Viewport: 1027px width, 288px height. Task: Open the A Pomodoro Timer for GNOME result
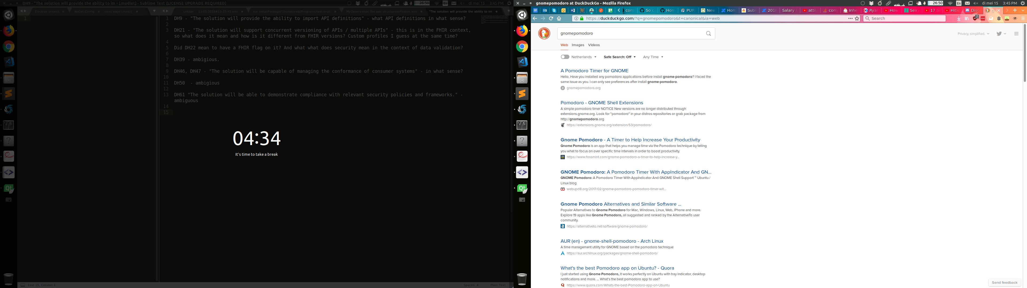click(x=594, y=70)
